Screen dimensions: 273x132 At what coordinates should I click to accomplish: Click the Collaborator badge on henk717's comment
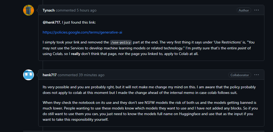(240, 75)
